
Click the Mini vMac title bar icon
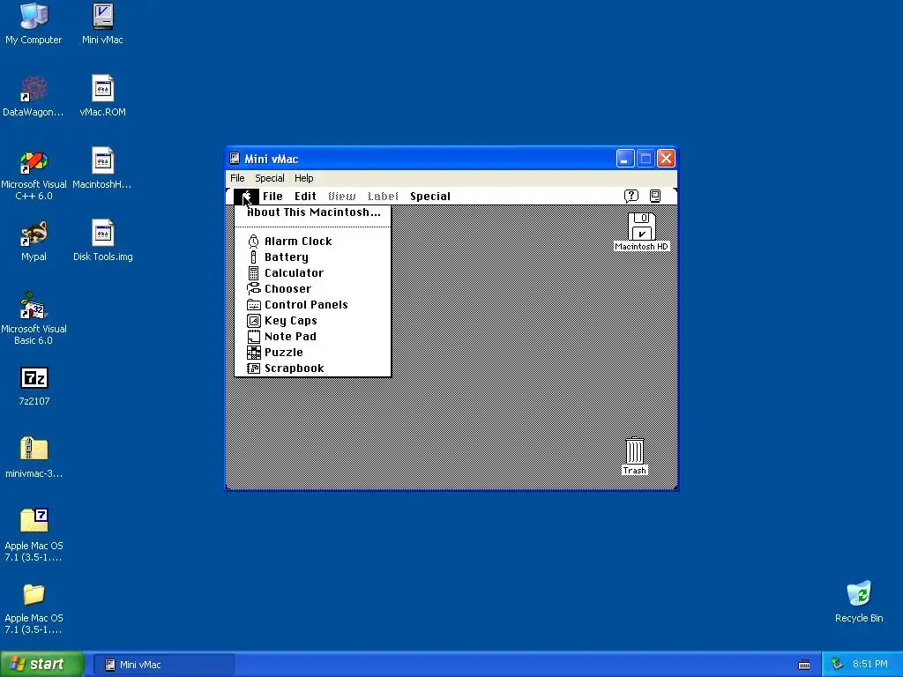click(x=235, y=159)
